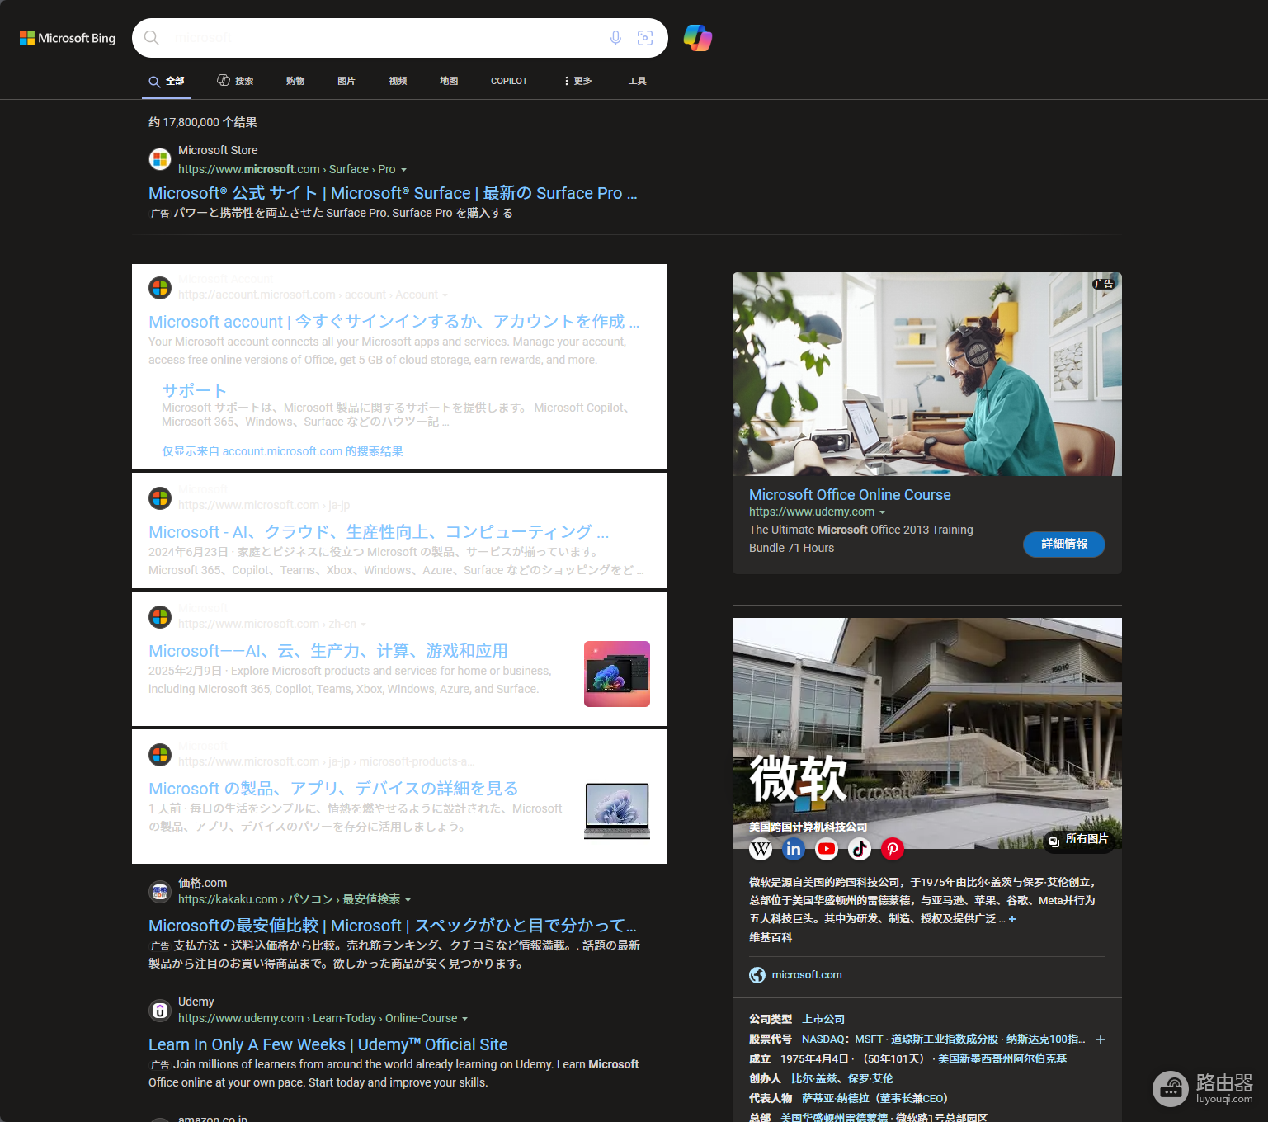Switch to the 视频 tab

398,81
